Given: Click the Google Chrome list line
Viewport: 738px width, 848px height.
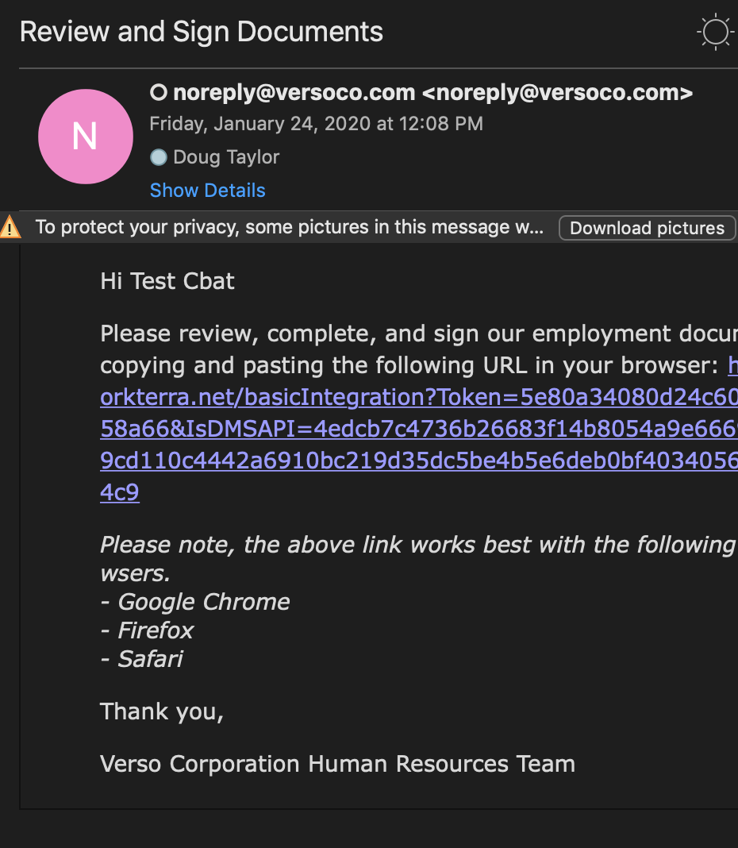Looking at the screenshot, I should coord(195,602).
